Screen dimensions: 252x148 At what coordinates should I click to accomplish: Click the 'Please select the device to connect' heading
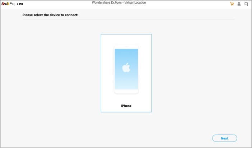tap(50, 15)
